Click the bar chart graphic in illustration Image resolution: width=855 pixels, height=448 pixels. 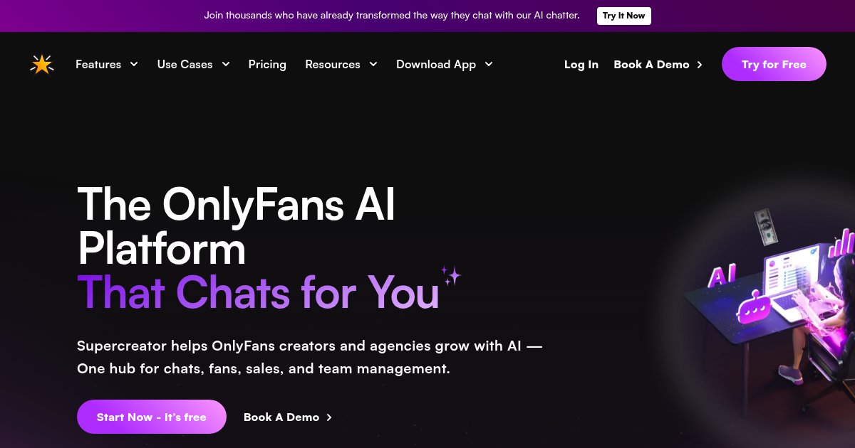pyautogui.click(x=842, y=242)
